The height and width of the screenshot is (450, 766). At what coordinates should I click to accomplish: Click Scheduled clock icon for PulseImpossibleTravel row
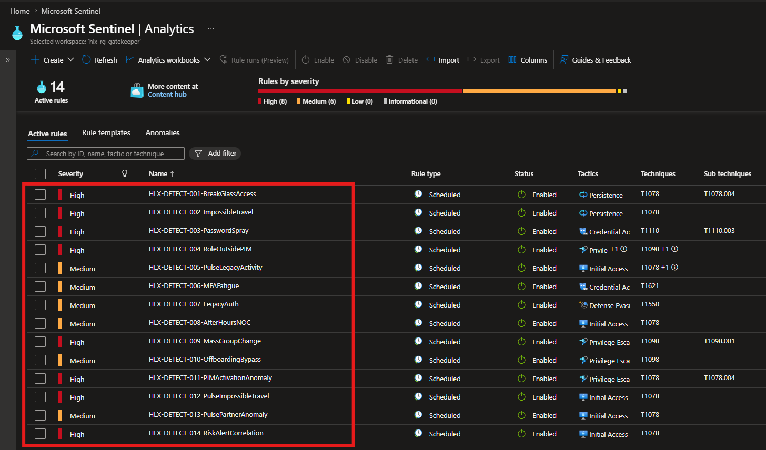click(418, 396)
